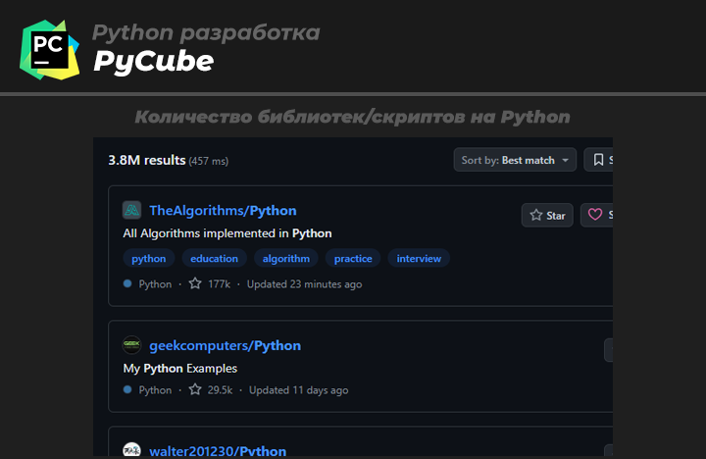Image resolution: width=706 pixels, height=459 pixels.
Task: Select the python topic tag
Action: pyautogui.click(x=149, y=258)
